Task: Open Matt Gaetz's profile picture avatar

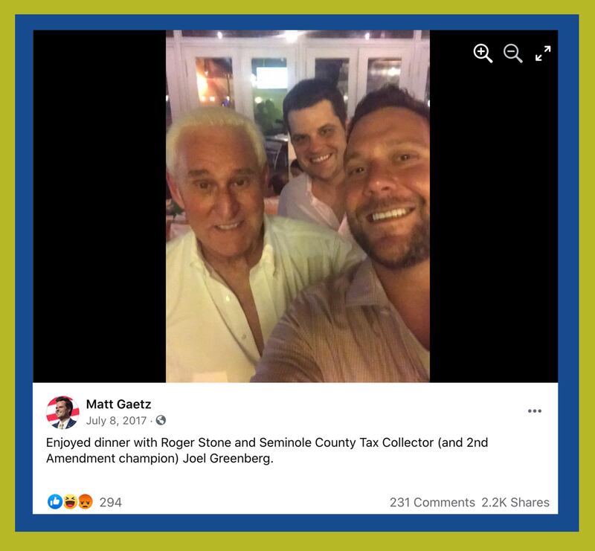Action: click(x=62, y=413)
